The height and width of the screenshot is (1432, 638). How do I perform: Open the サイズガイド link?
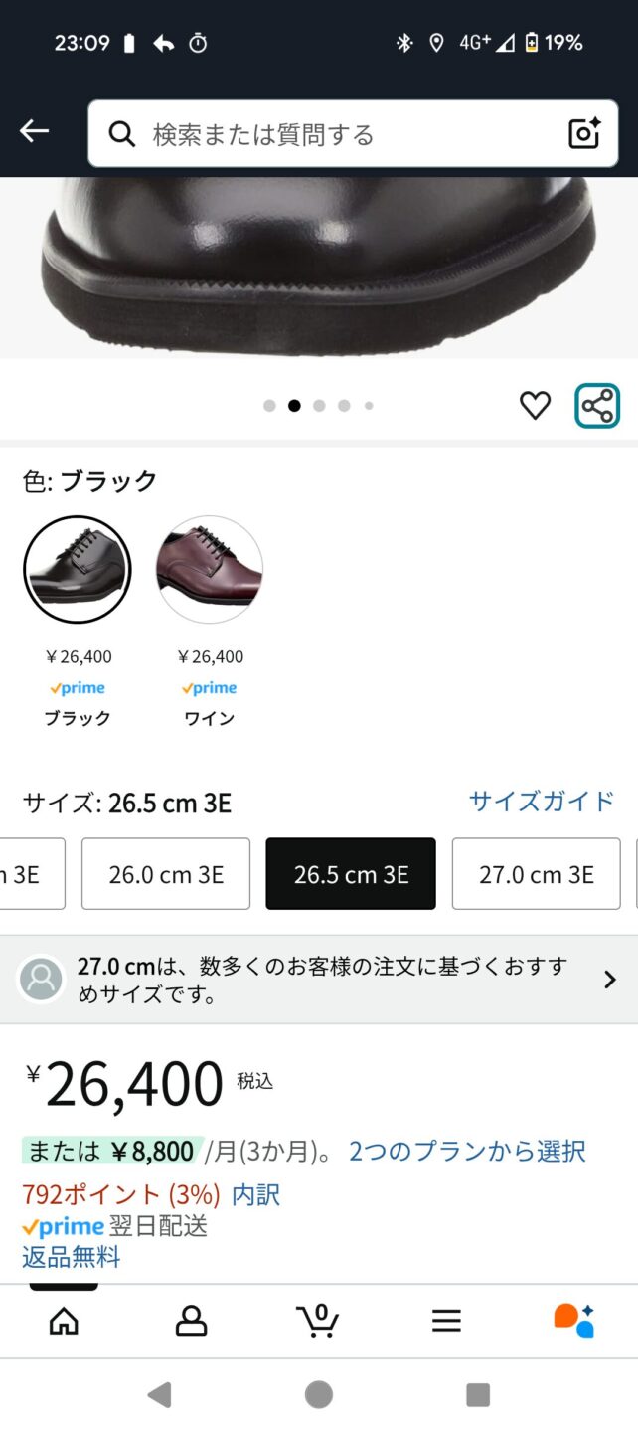click(542, 802)
